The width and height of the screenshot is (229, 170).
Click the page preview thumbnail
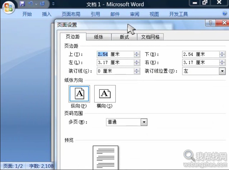click(x=106, y=158)
